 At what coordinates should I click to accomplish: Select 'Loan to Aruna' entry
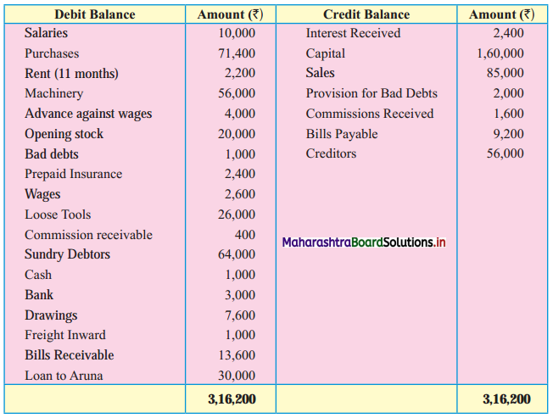coord(64,376)
